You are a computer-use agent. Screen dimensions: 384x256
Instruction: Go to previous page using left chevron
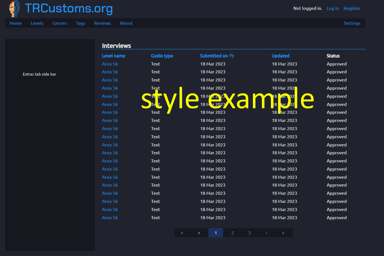pos(199,233)
